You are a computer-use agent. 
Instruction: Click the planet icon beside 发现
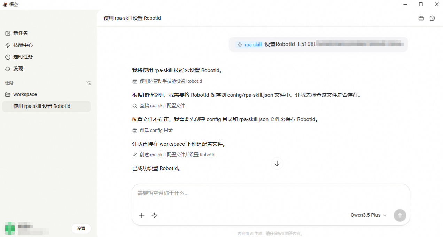(8, 69)
